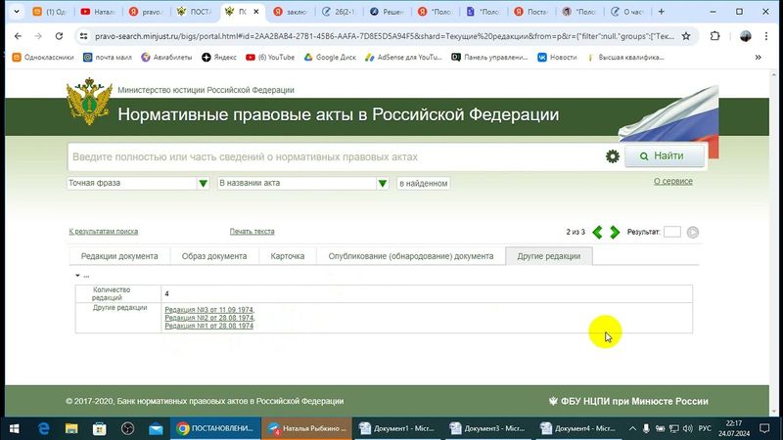Click the Печать текста link
Screen dimensions: 783x440
pyautogui.click(x=252, y=232)
